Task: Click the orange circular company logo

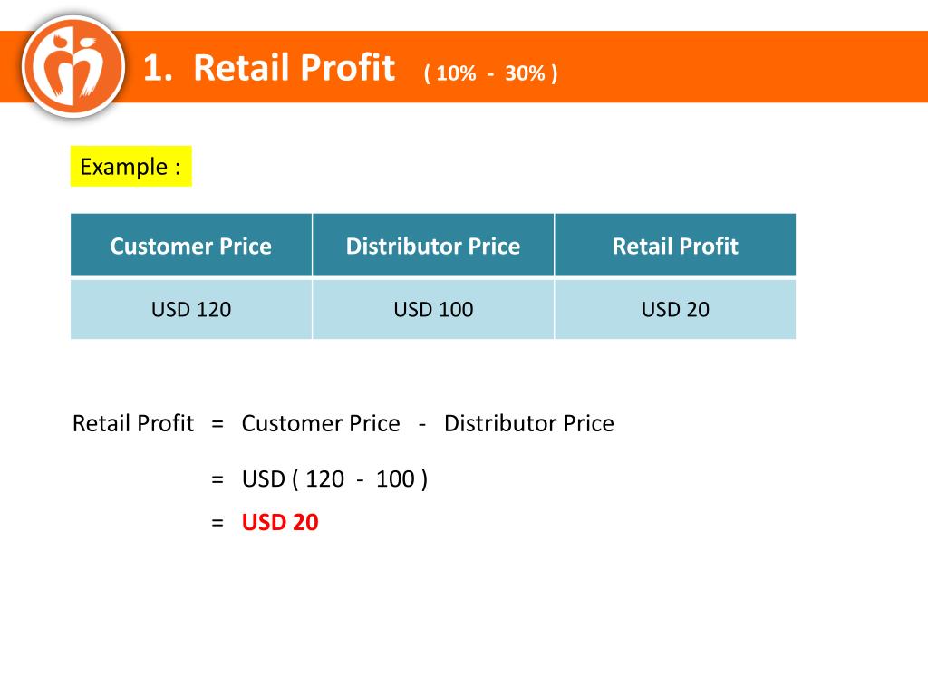Action: (73, 66)
